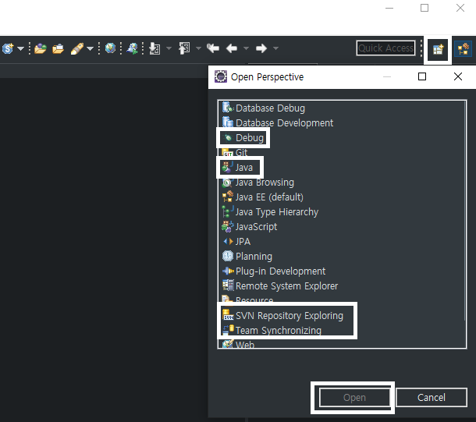The width and height of the screenshot is (476, 422).
Task: Click the Forward navigation arrow
Action: coord(261,48)
